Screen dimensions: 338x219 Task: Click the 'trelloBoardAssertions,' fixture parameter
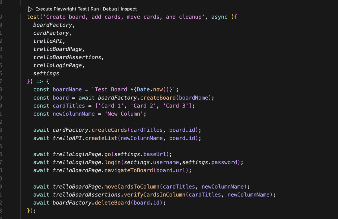69,57
